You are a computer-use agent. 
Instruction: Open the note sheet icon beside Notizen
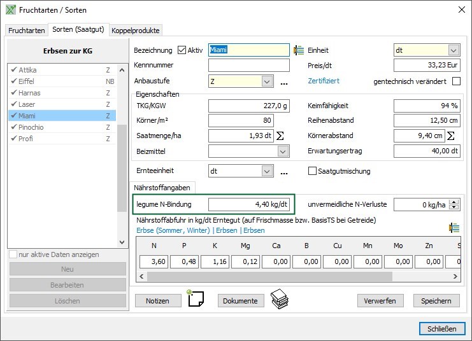coord(195,299)
